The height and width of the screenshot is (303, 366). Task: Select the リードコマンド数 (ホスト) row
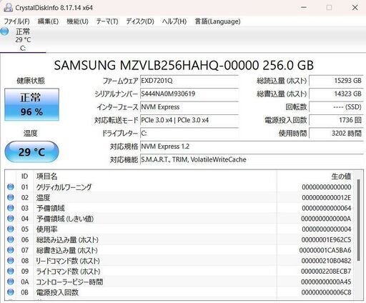click(179, 261)
